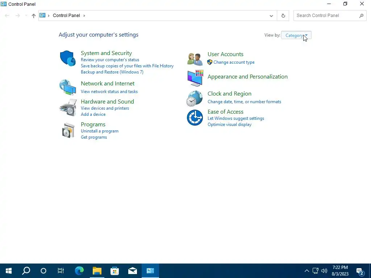The width and height of the screenshot is (371, 278).
Task: Go up one level with the Up arrow
Action: pyautogui.click(x=34, y=16)
